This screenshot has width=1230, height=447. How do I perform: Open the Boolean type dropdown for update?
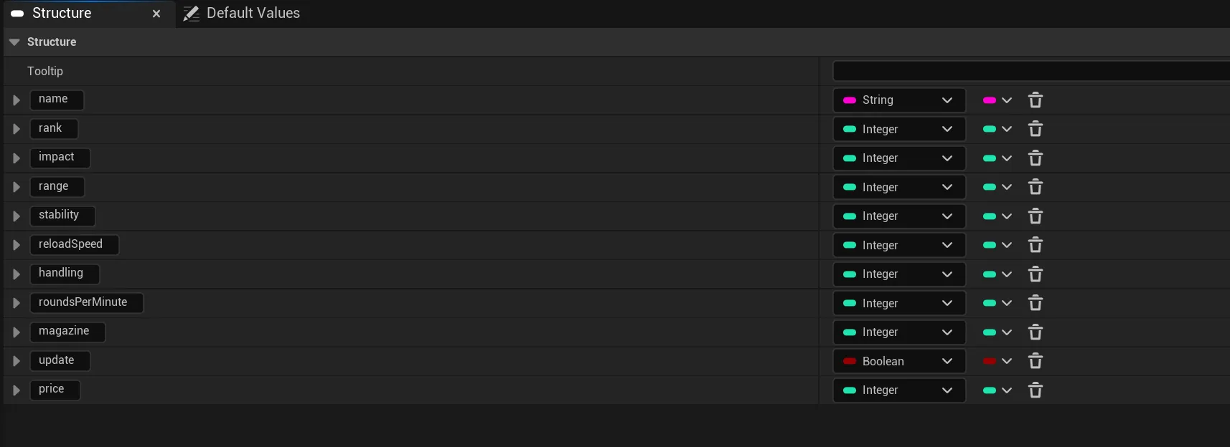point(898,361)
